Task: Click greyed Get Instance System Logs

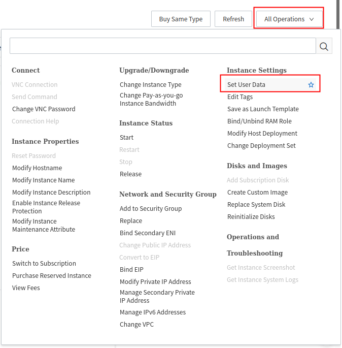Action: click(x=262, y=279)
